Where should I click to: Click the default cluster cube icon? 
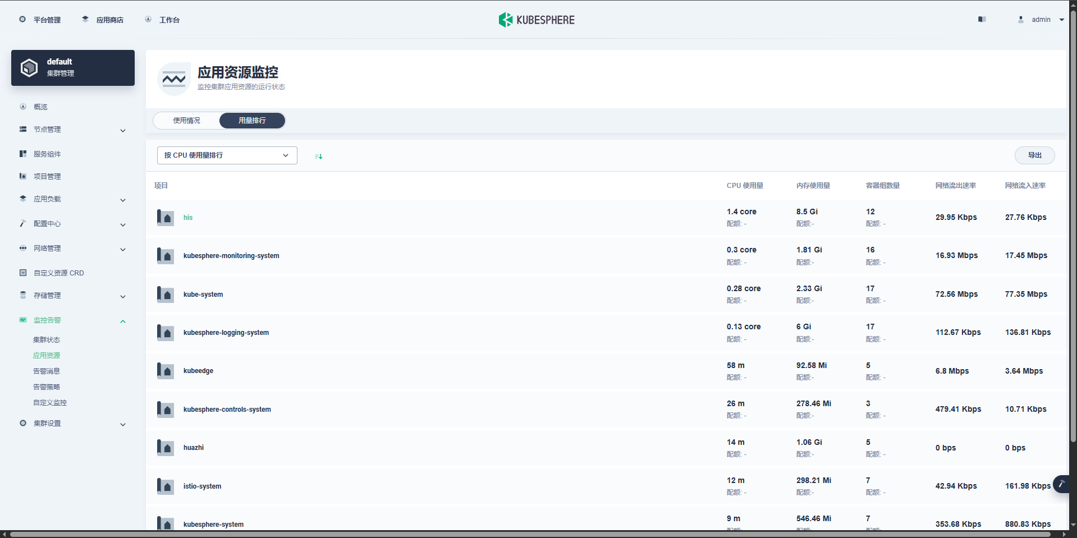tap(29, 68)
